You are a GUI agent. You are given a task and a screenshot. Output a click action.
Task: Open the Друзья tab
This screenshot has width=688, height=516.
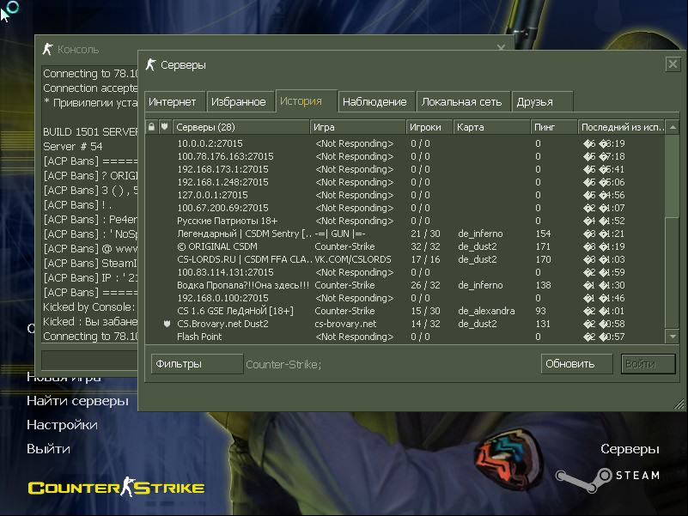coord(542,102)
